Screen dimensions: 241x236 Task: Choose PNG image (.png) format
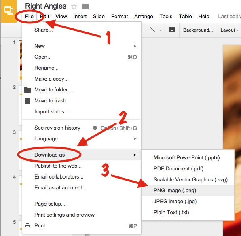point(188,191)
